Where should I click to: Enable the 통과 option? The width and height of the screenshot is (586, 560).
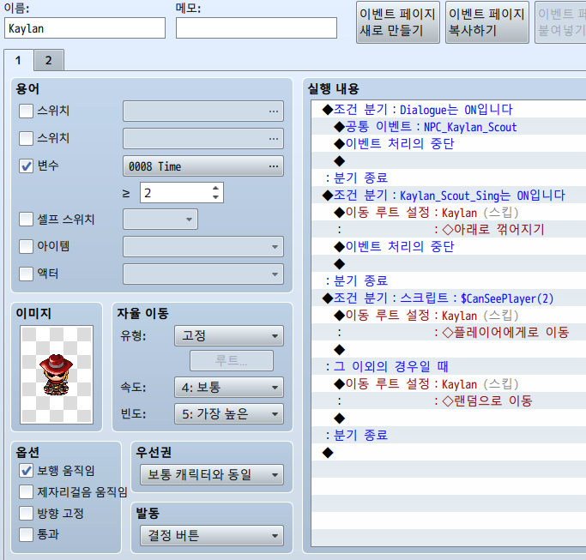[26, 534]
